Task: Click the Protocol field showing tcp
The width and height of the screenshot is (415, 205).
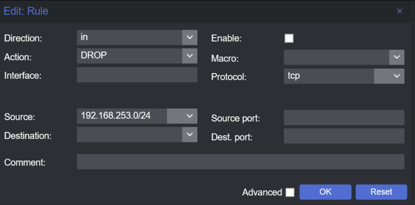Action: 328,76
